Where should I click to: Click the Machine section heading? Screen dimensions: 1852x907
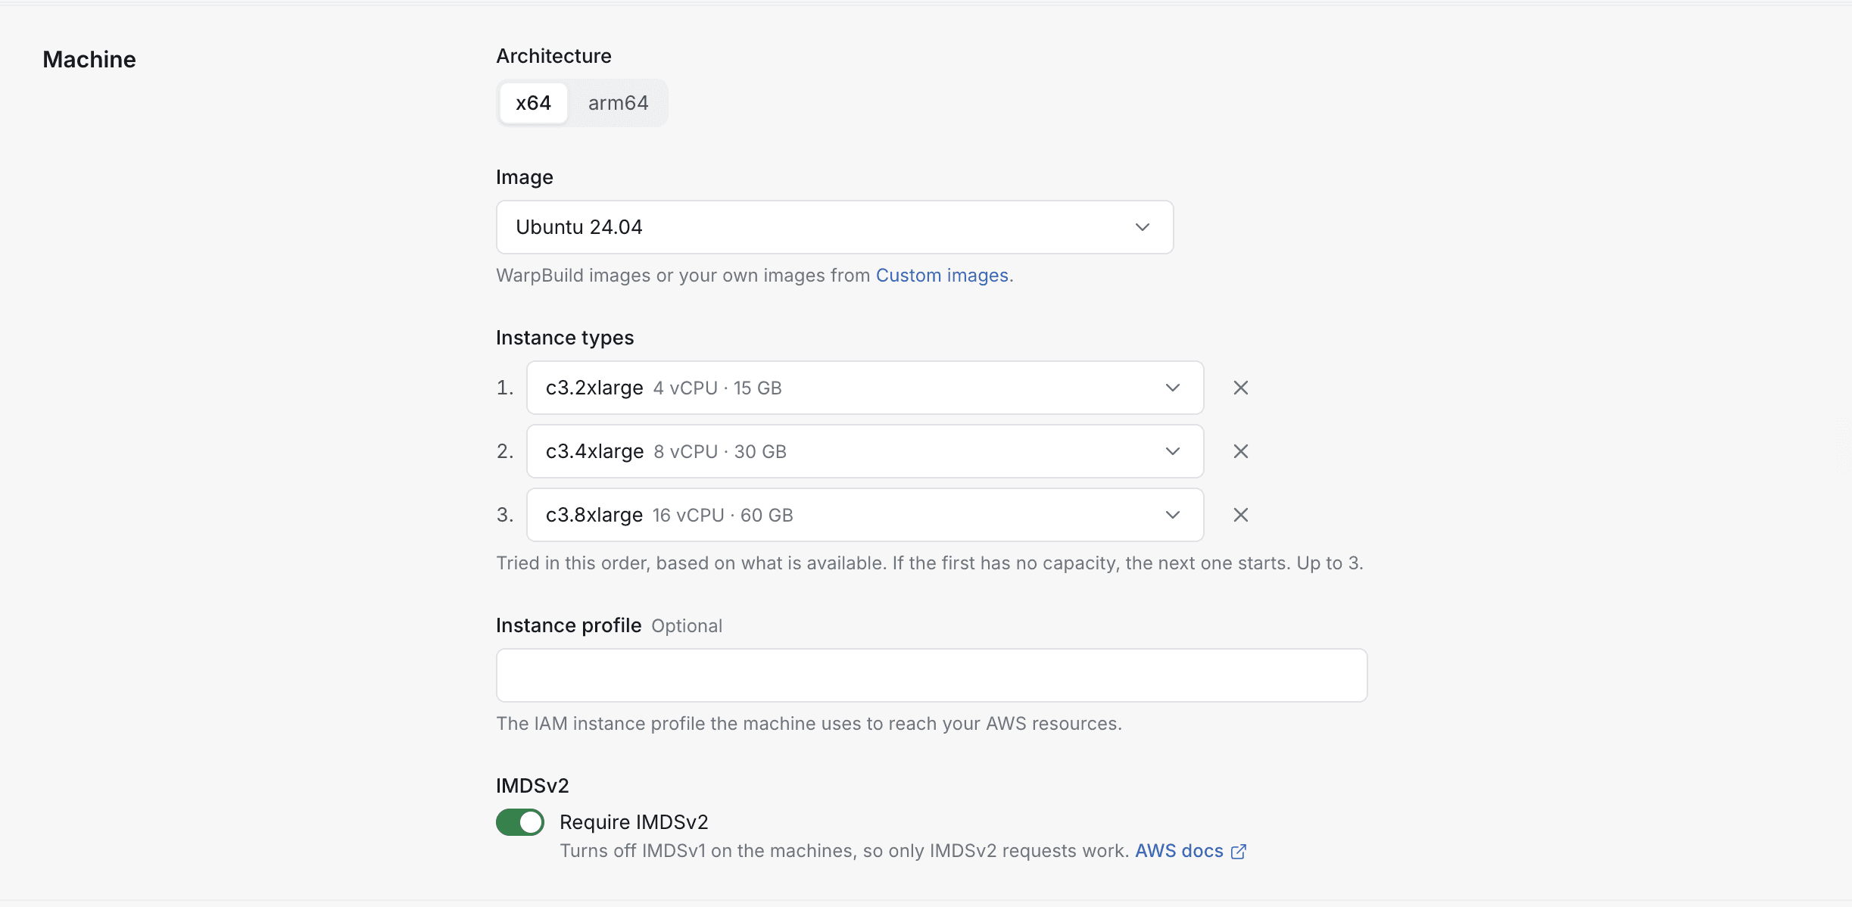[89, 60]
